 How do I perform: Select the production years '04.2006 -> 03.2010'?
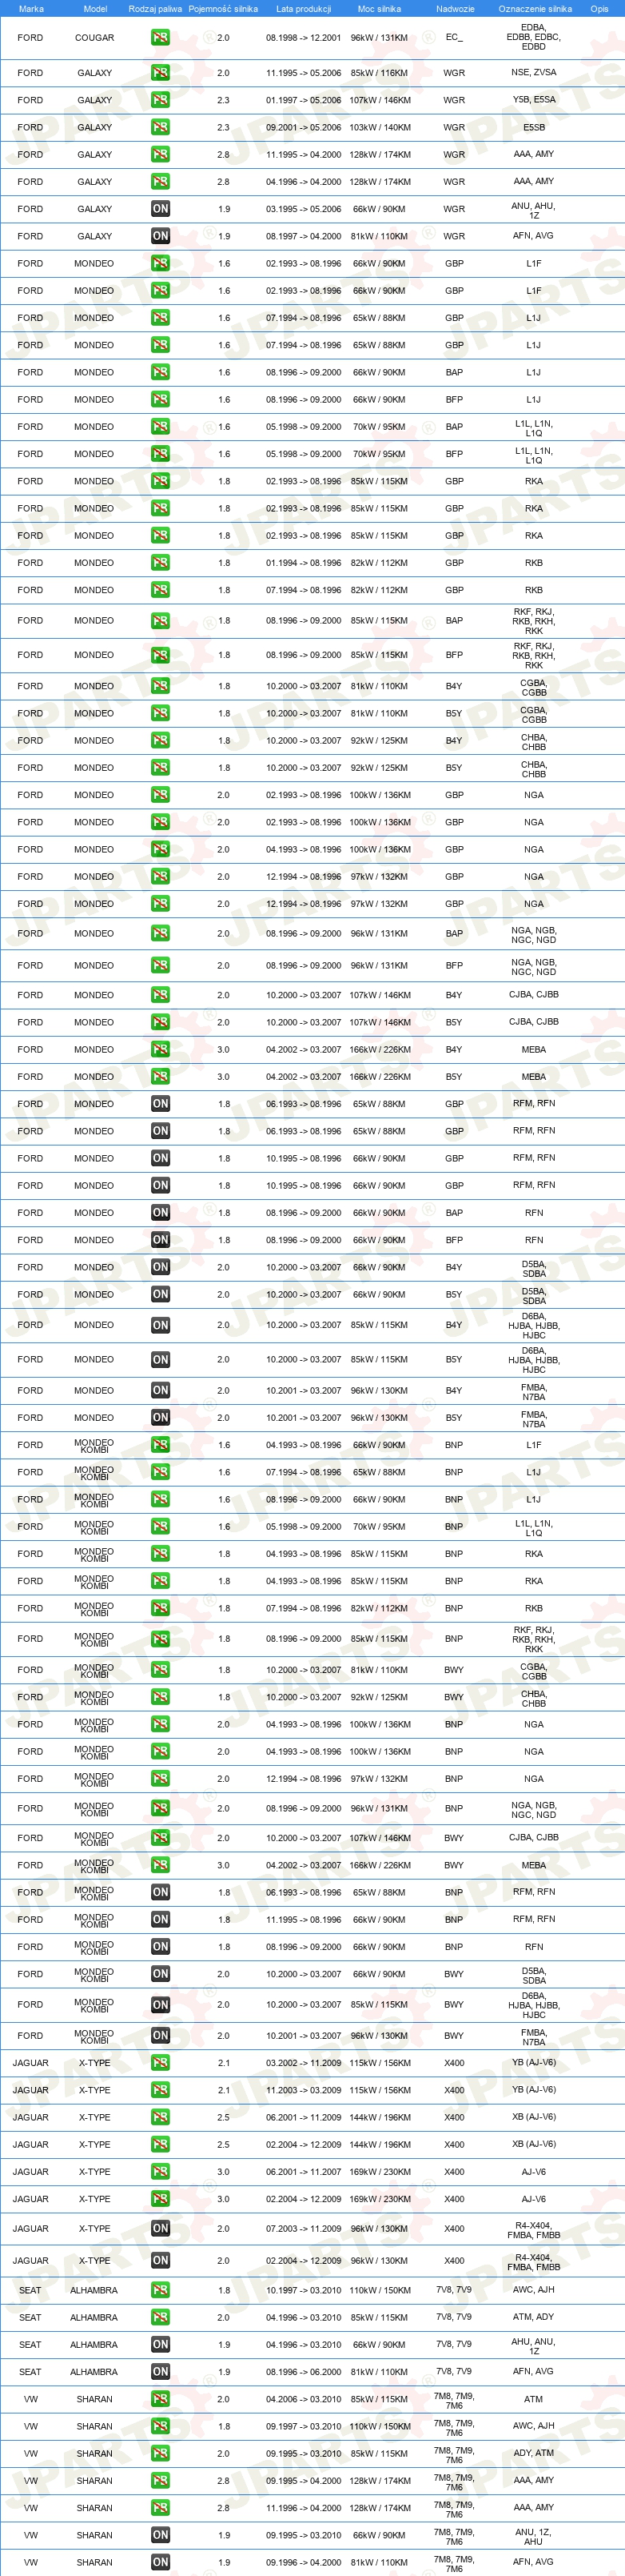tap(304, 2398)
